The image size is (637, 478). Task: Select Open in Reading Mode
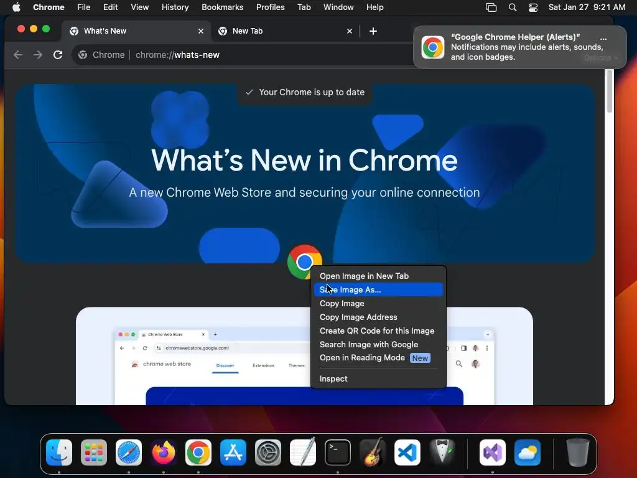(378, 358)
